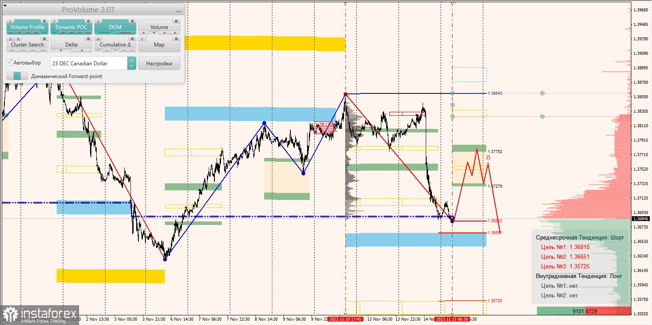Toggle the Cumulative Δ indicator

115,44
